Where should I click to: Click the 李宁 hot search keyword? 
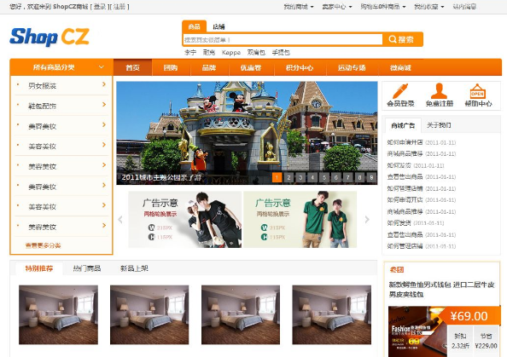(x=190, y=52)
